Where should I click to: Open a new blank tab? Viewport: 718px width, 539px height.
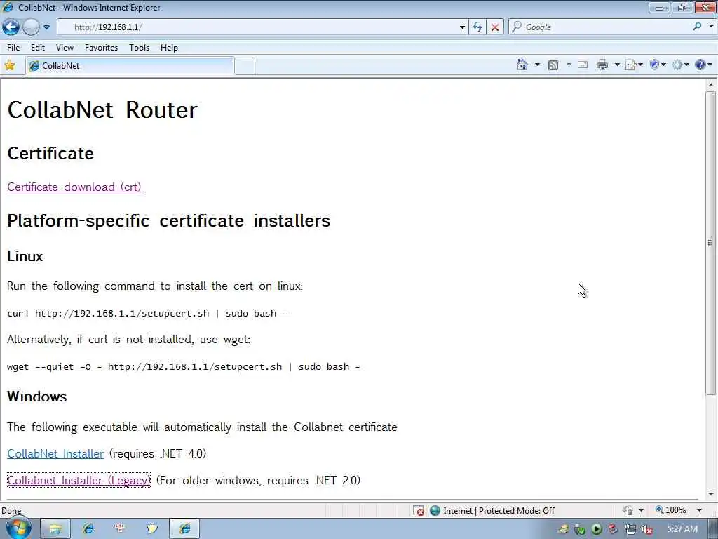coord(245,67)
